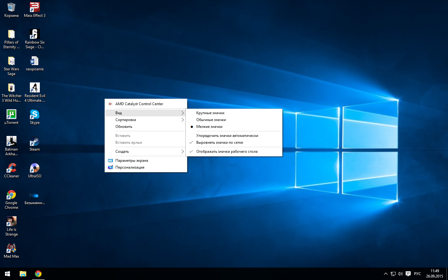The height and width of the screenshot is (280, 448).
Task: Select Мелкие значки icon size
Action: [x=234, y=127]
